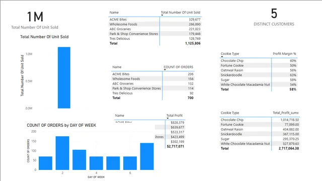Click the 221,023 units value
Viewport: 322px width, 181px height.
195,29
